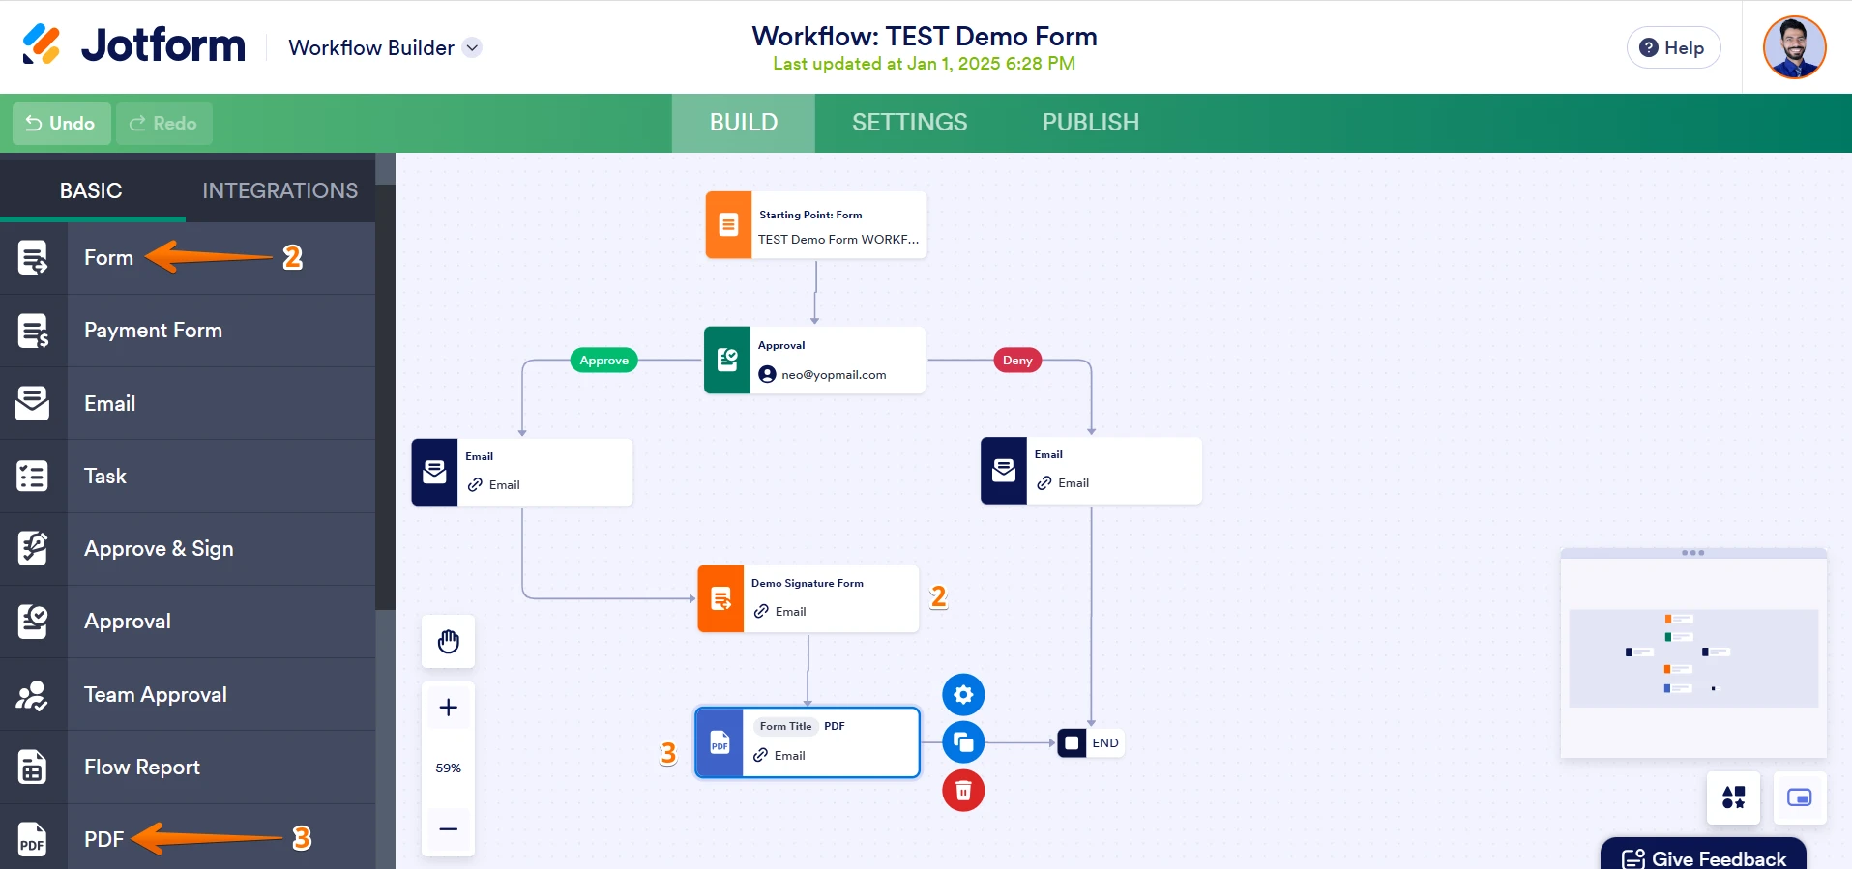Toggle the minimap view icon

pyautogui.click(x=1799, y=797)
